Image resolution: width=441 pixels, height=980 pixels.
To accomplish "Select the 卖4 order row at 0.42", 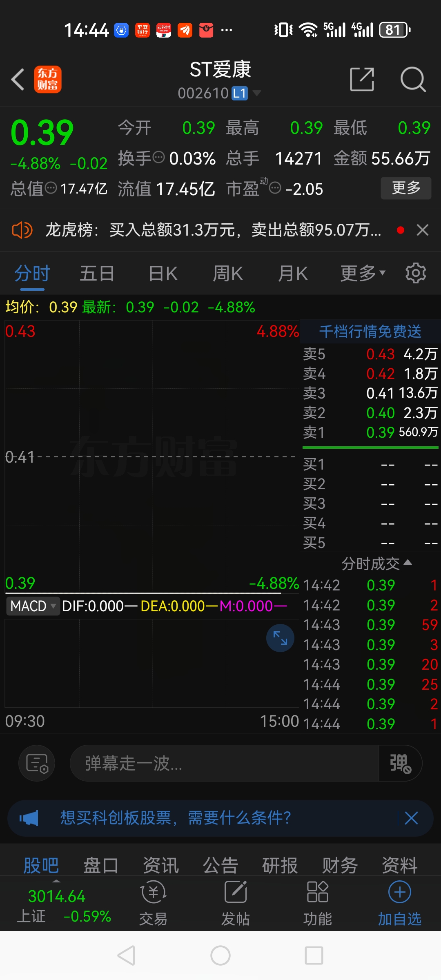I will [370, 374].
